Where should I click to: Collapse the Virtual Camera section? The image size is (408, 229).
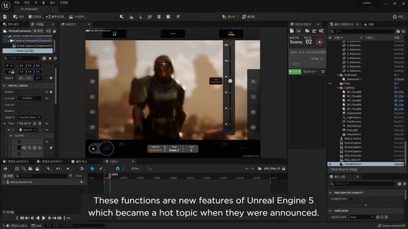[4, 85]
